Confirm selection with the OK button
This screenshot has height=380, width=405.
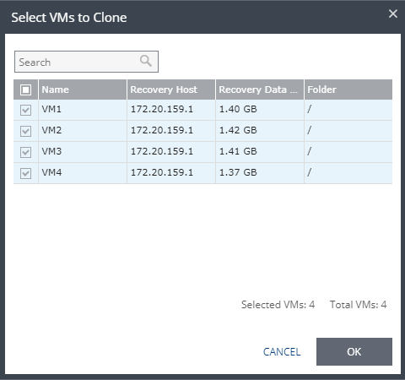click(x=354, y=351)
